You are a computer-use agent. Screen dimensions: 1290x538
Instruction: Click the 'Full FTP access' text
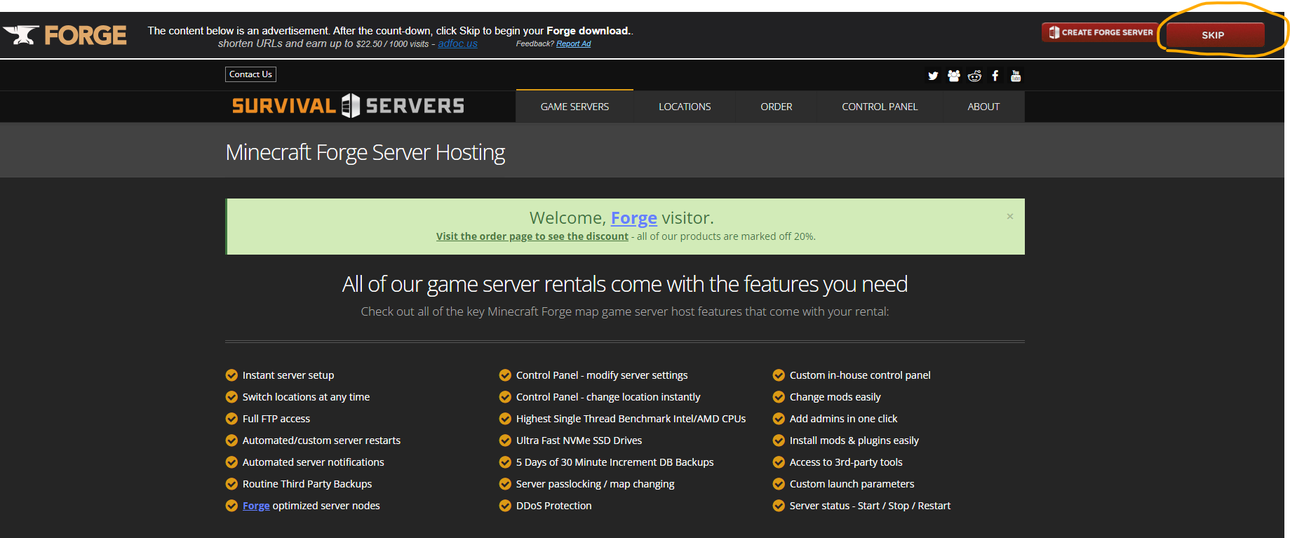pos(276,419)
